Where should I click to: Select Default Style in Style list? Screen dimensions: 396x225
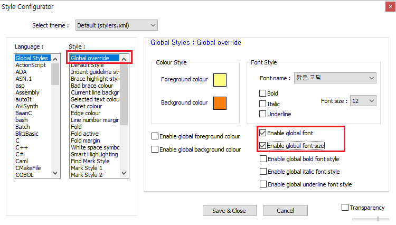click(95, 65)
